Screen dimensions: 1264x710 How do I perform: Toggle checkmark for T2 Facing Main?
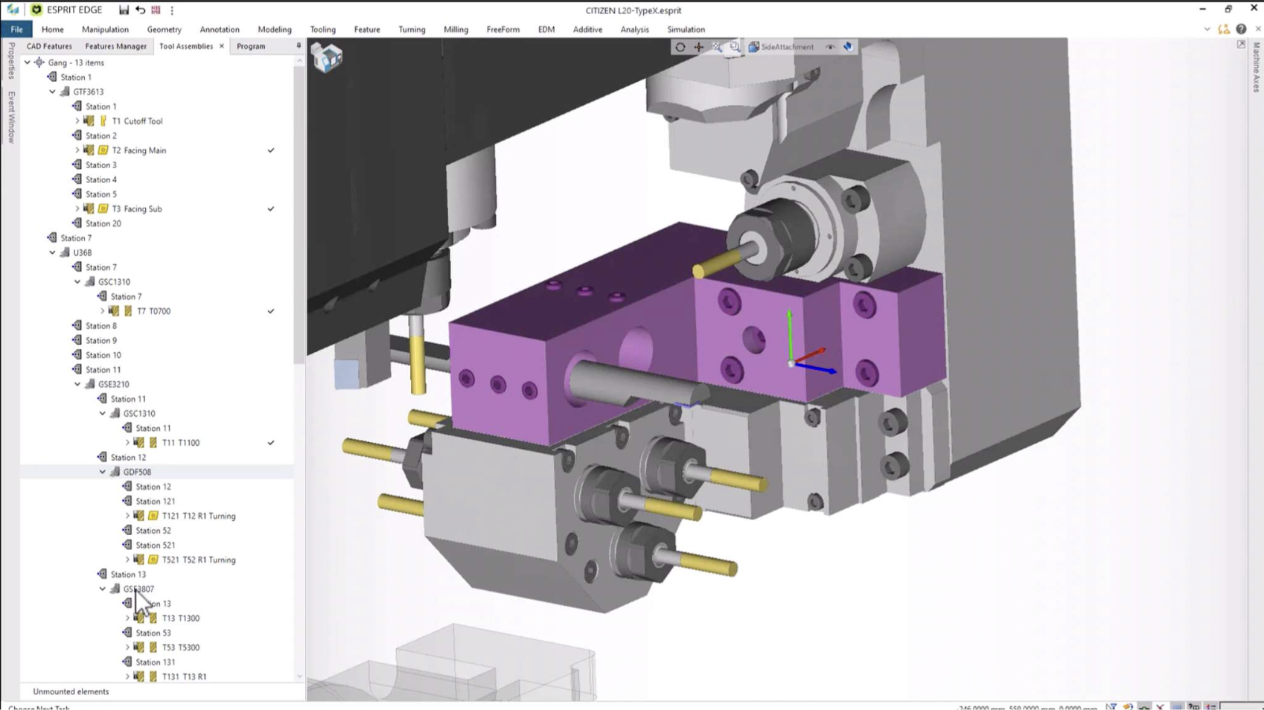(x=271, y=150)
